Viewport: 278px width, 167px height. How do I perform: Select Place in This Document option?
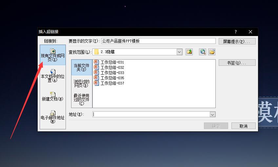coord(53,76)
